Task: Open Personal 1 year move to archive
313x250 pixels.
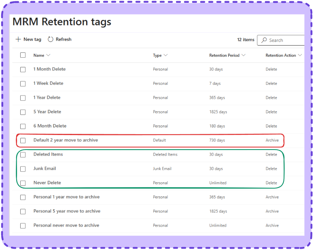Action: click(66, 197)
